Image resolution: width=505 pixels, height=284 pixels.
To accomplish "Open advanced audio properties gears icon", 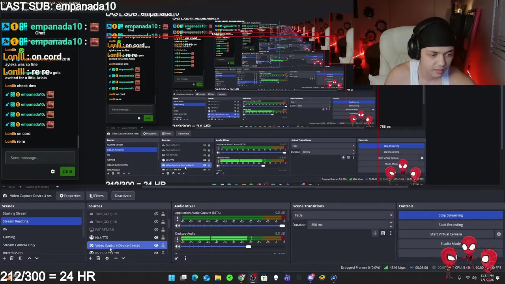I will pyautogui.click(x=176, y=258).
